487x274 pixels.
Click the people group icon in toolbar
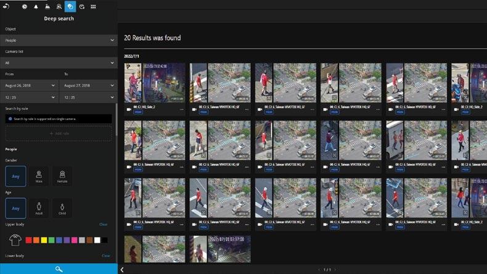[47, 7]
